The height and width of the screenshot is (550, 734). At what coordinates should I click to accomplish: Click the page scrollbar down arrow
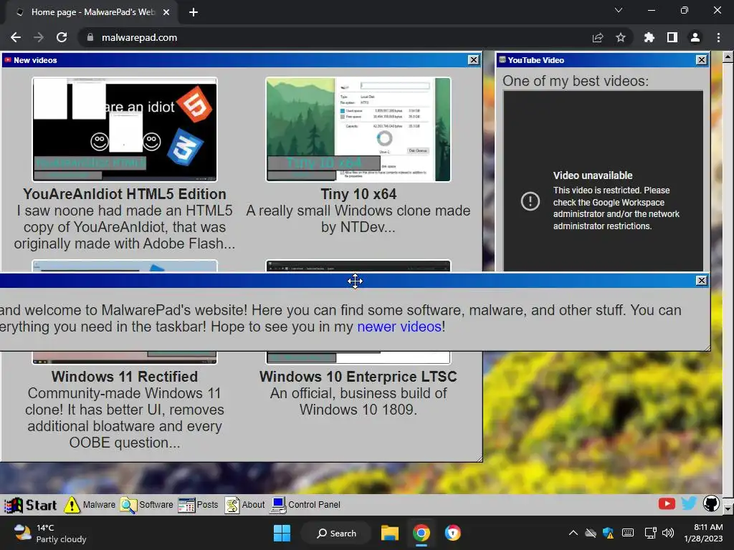(x=728, y=509)
